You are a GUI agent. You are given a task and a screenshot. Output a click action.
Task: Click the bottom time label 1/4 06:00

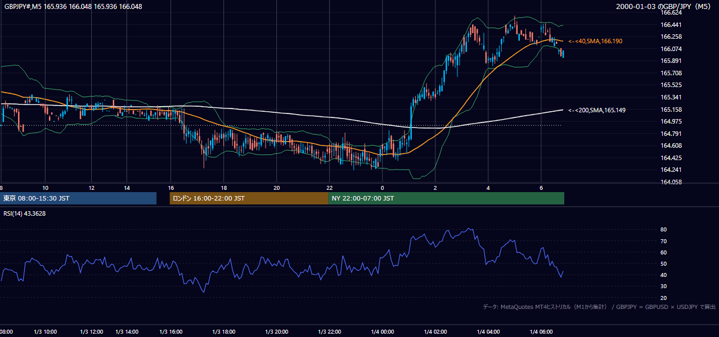pyautogui.click(x=541, y=332)
